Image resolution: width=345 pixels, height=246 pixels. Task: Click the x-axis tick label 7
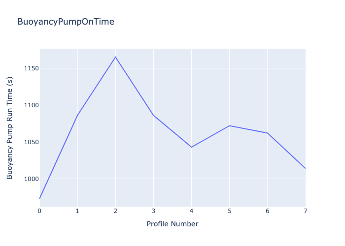click(x=305, y=211)
